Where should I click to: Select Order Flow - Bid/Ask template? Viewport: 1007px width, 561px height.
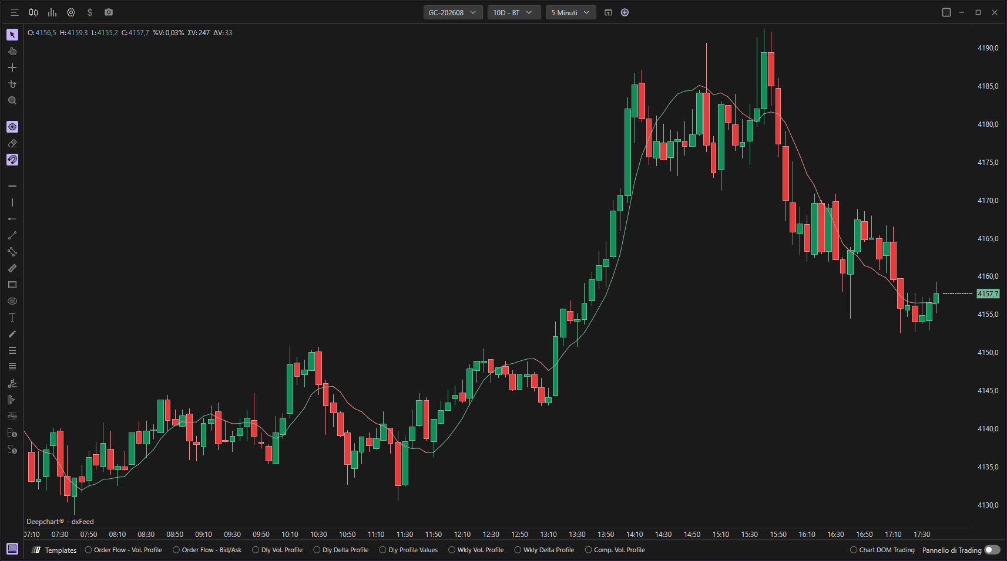(207, 550)
